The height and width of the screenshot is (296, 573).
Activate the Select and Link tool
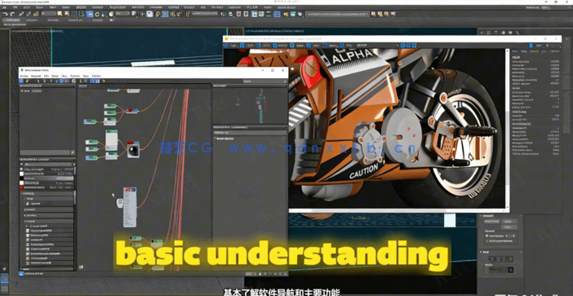(21, 14)
